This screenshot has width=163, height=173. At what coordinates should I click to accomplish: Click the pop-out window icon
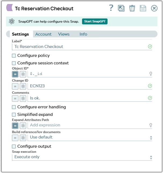click(121, 8)
